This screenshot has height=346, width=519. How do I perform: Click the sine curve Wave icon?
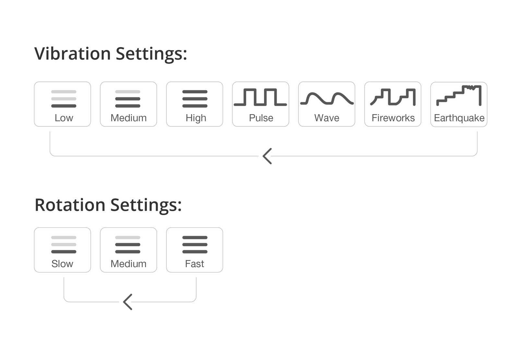coord(327,99)
